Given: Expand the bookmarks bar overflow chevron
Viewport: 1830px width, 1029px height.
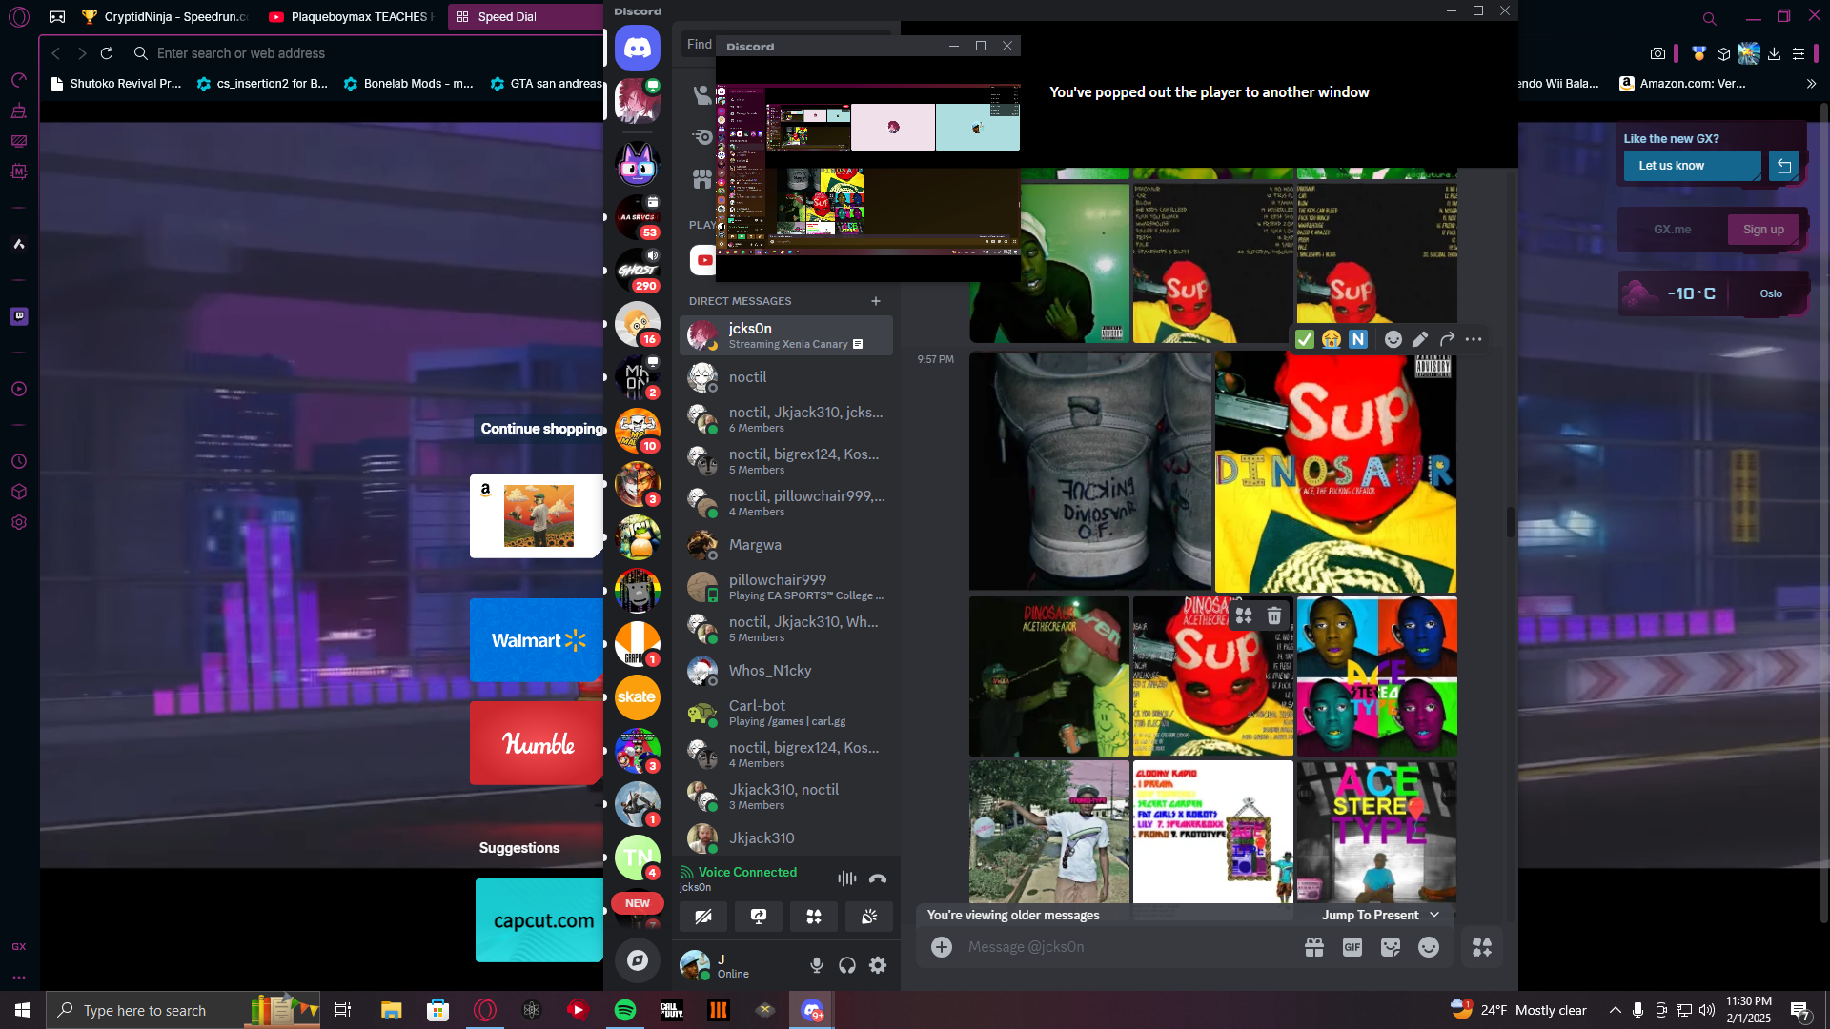Looking at the screenshot, I should point(1811,84).
